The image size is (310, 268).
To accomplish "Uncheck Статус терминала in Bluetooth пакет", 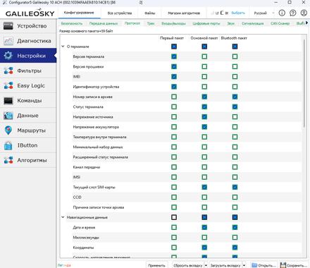I will coord(235,107).
